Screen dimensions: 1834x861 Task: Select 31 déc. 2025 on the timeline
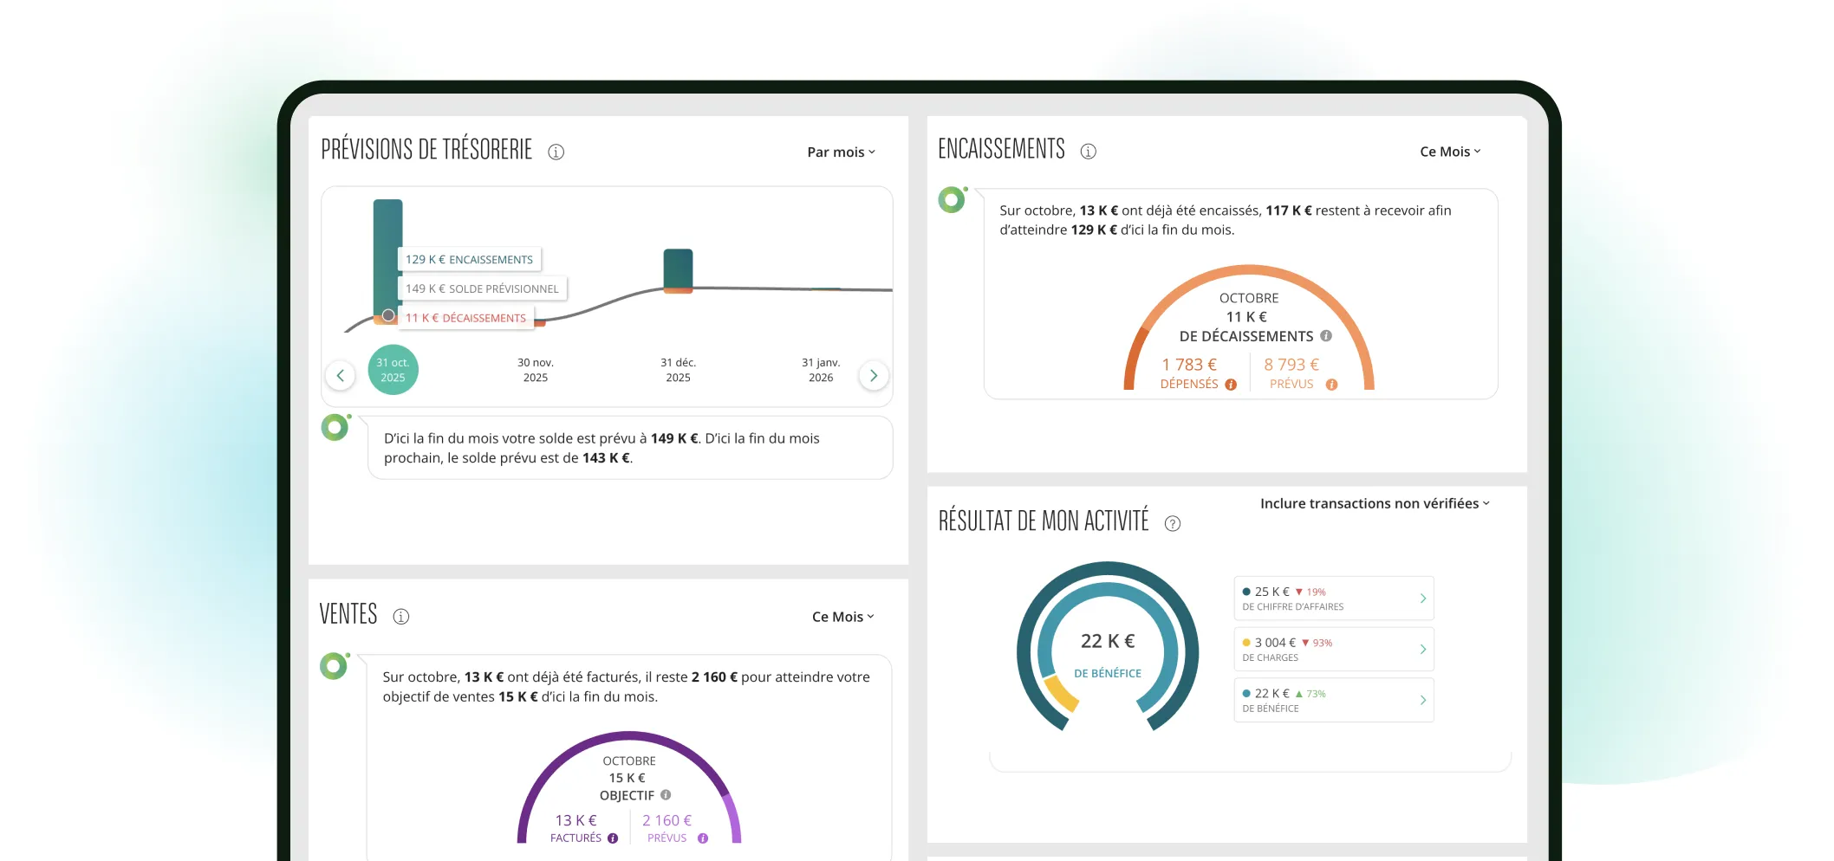point(678,370)
